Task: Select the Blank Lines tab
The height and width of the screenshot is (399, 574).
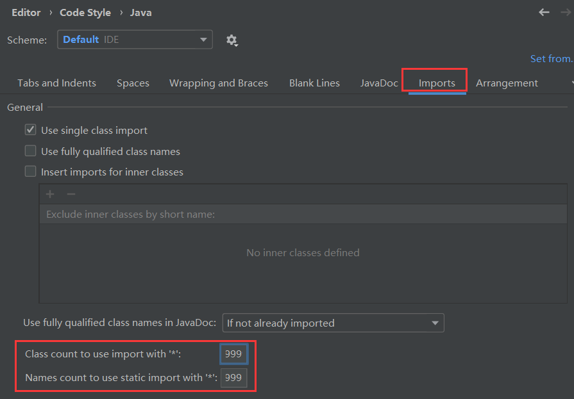Action: point(314,83)
